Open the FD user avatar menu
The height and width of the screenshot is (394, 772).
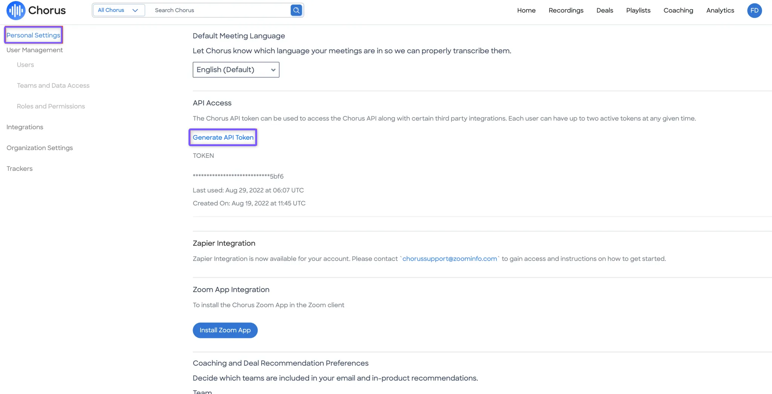tap(754, 11)
